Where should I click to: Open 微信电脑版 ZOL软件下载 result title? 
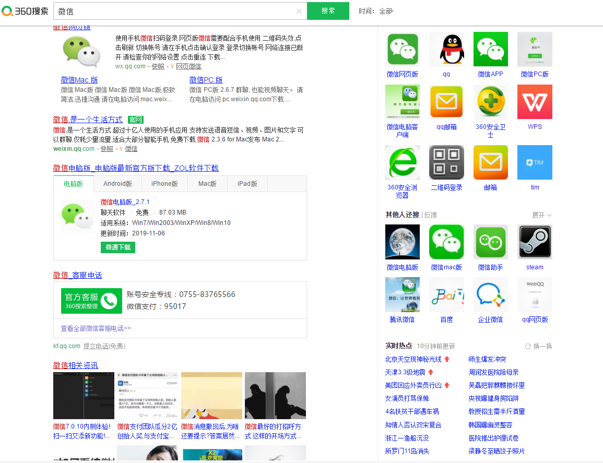pos(136,168)
